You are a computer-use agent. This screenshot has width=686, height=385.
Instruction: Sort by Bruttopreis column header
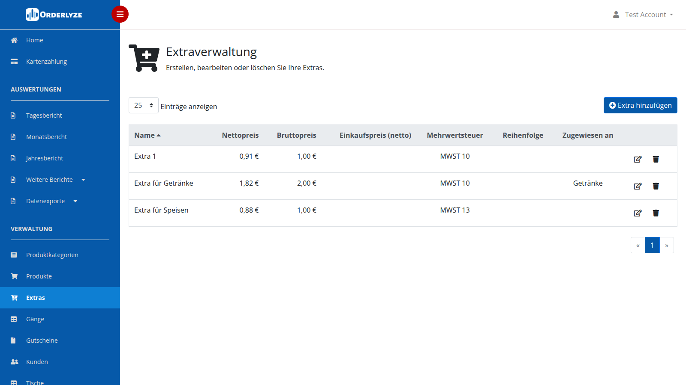(x=296, y=135)
